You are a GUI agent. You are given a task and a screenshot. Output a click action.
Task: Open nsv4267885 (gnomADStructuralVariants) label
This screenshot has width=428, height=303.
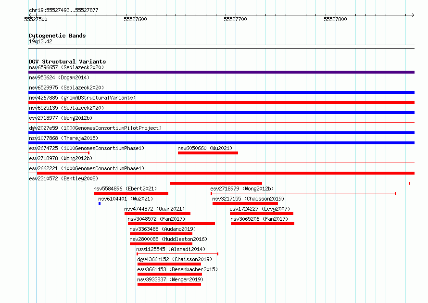pyautogui.click(x=82, y=98)
